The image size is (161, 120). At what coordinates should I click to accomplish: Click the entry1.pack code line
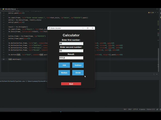[16, 13]
